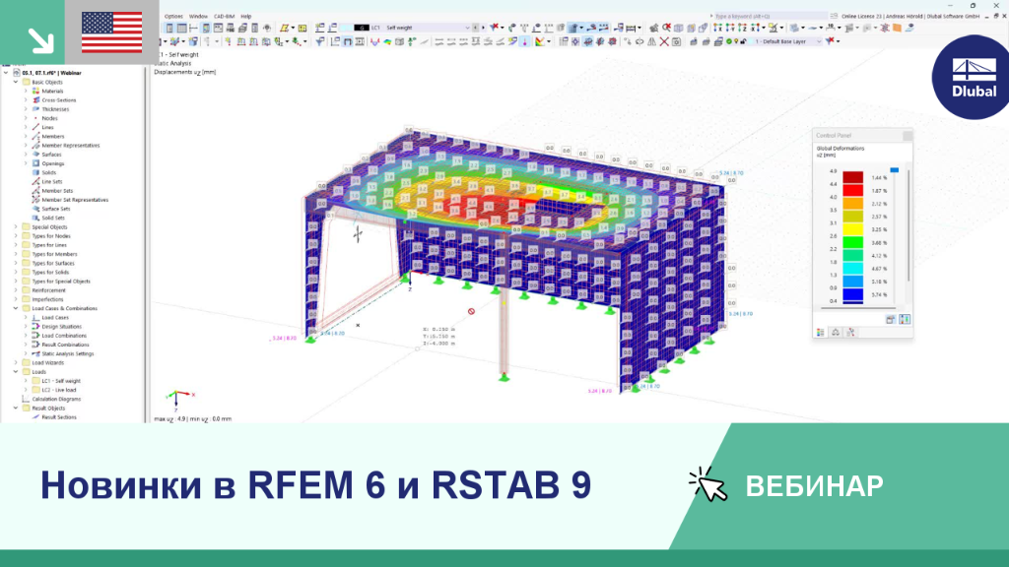Click the pink load arrow toolbar icon

coord(525,41)
